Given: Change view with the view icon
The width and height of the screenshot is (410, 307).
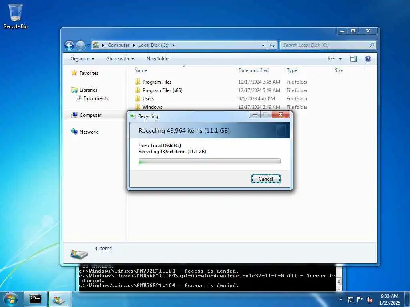Looking at the screenshot, I should [331, 59].
